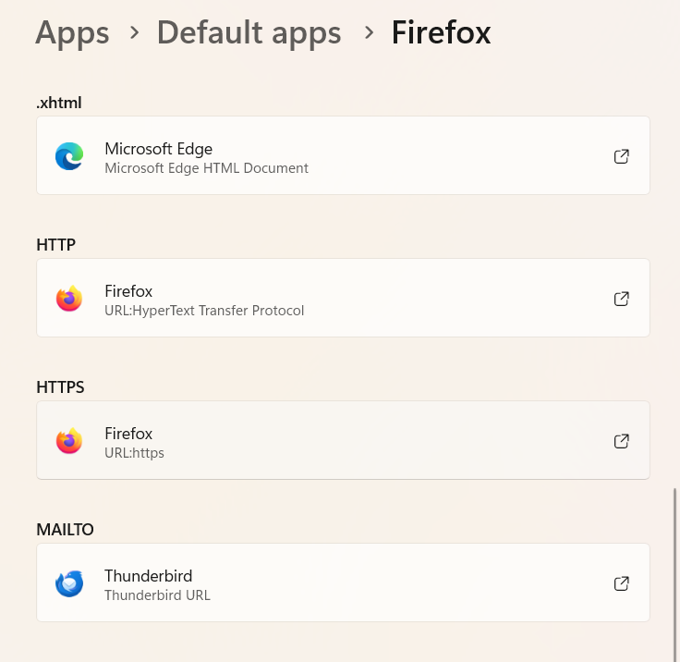Select the URL:https description text
680x662 pixels.
[x=134, y=453]
